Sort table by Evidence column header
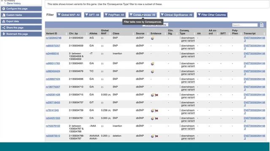This screenshot has height=151, width=270. (156, 34)
